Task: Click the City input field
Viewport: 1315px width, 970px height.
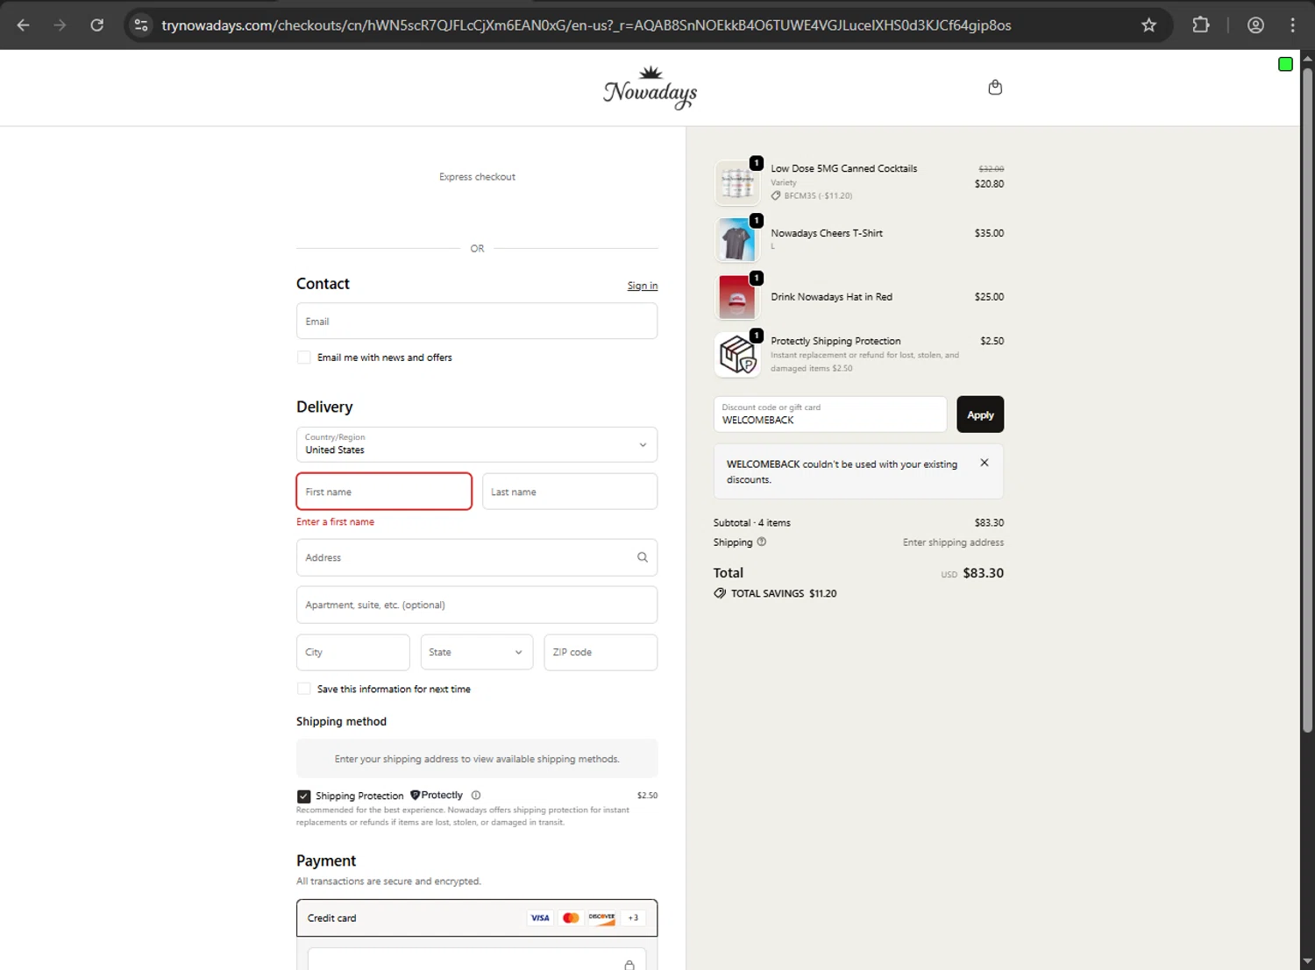Action: pyautogui.click(x=352, y=652)
